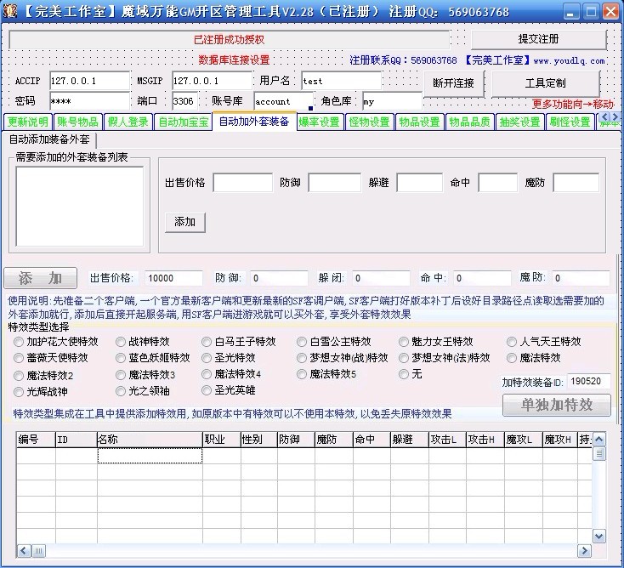Select the 白雪公主特效 radio button
This screenshot has height=568, width=624.
[303, 342]
